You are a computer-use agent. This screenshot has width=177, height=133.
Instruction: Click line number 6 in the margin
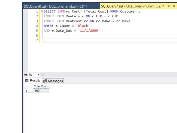[x=37, y=36]
